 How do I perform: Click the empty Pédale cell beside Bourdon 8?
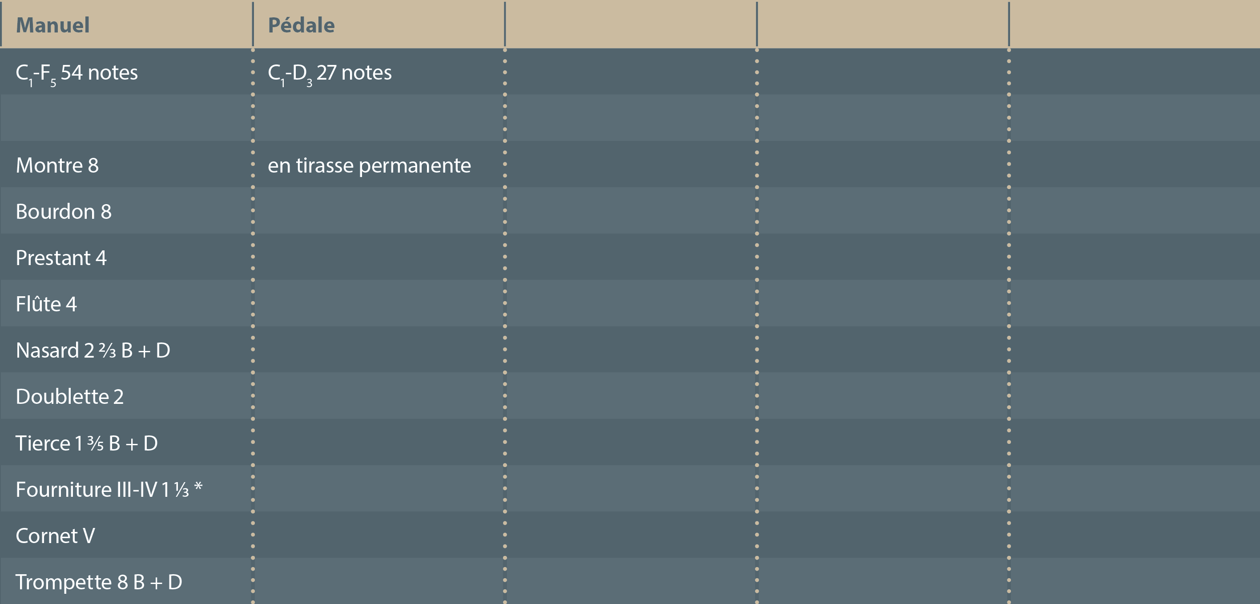click(378, 212)
